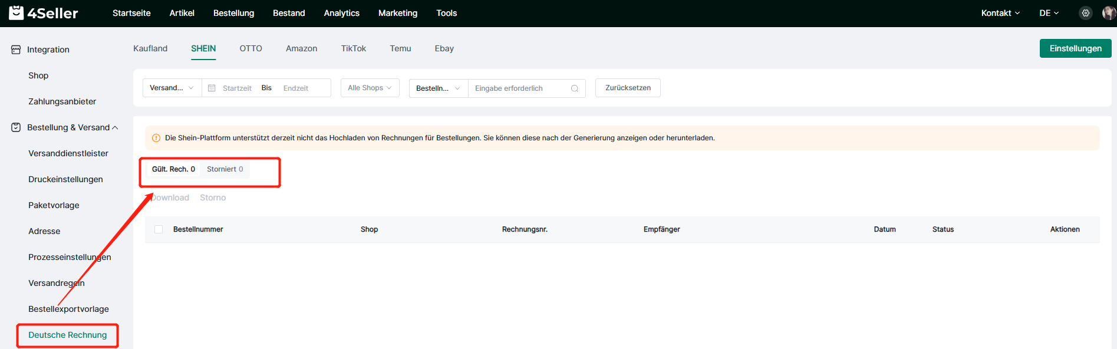Click the 4Seller logo icon
Image resolution: width=1117 pixels, height=349 pixels.
tap(17, 12)
